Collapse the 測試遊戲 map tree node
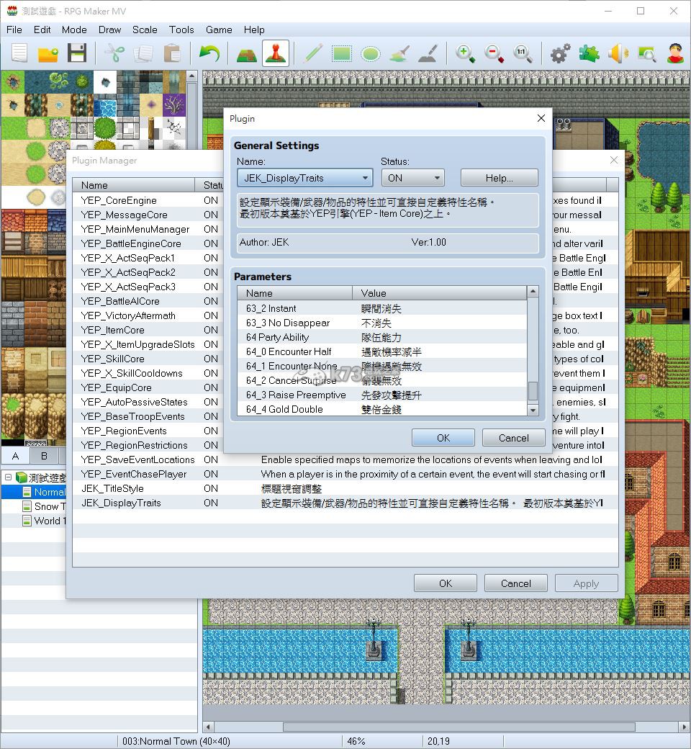 pos(6,476)
